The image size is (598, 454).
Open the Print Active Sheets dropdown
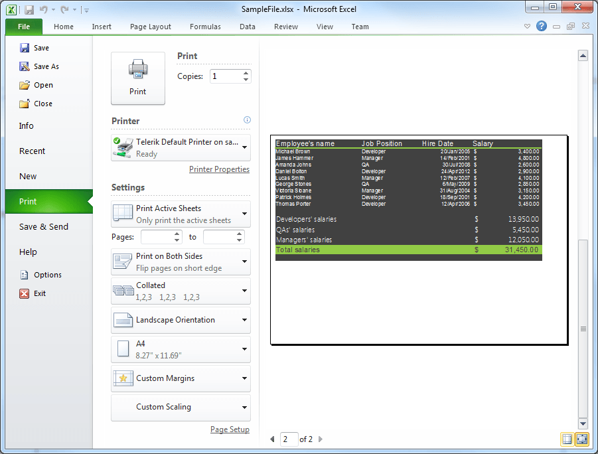[x=181, y=214]
